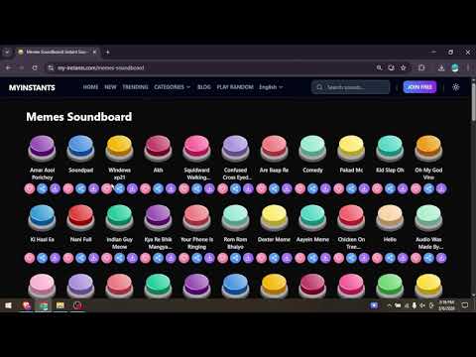
Task: Go back with browser back arrow
Action: [x=9, y=67]
